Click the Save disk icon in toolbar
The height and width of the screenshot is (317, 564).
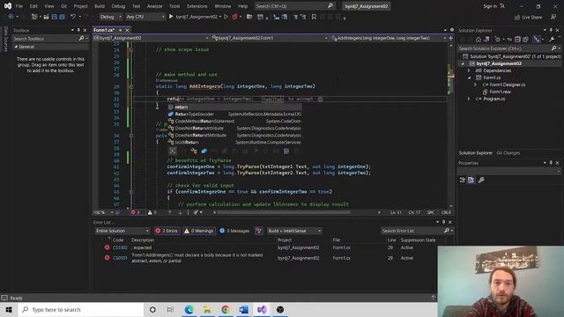click(x=54, y=17)
